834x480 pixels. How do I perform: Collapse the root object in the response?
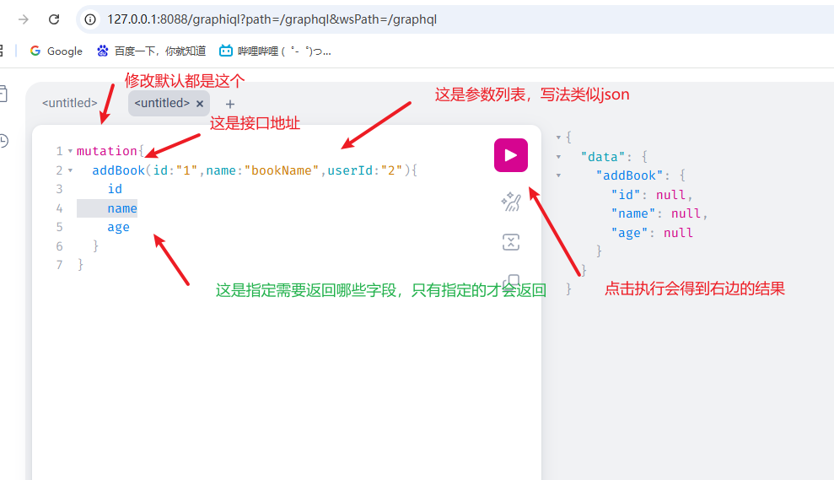coord(558,138)
